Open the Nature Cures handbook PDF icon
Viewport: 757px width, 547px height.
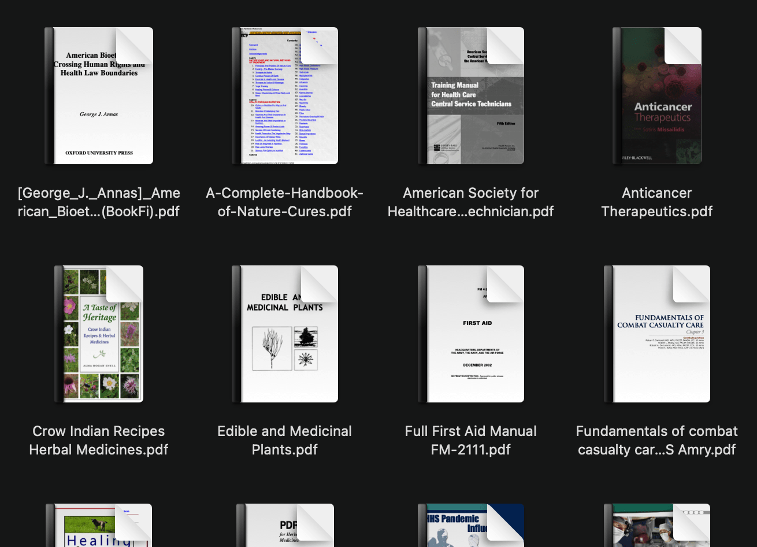(285, 95)
